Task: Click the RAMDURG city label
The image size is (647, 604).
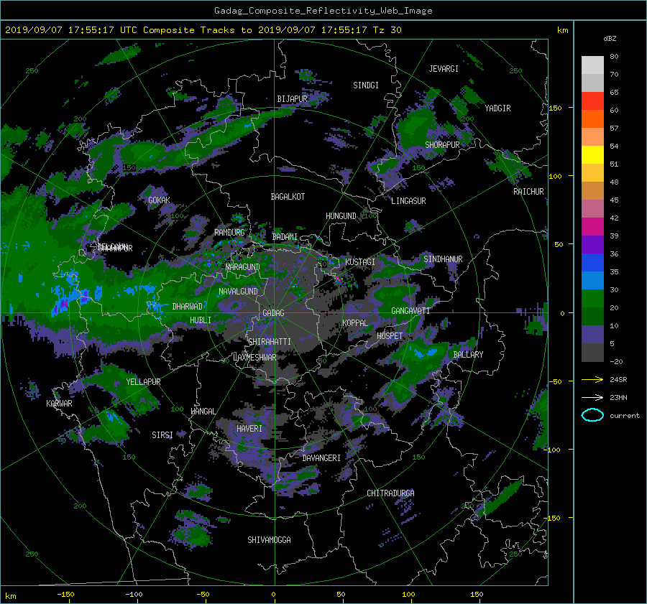Action: coord(229,233)
